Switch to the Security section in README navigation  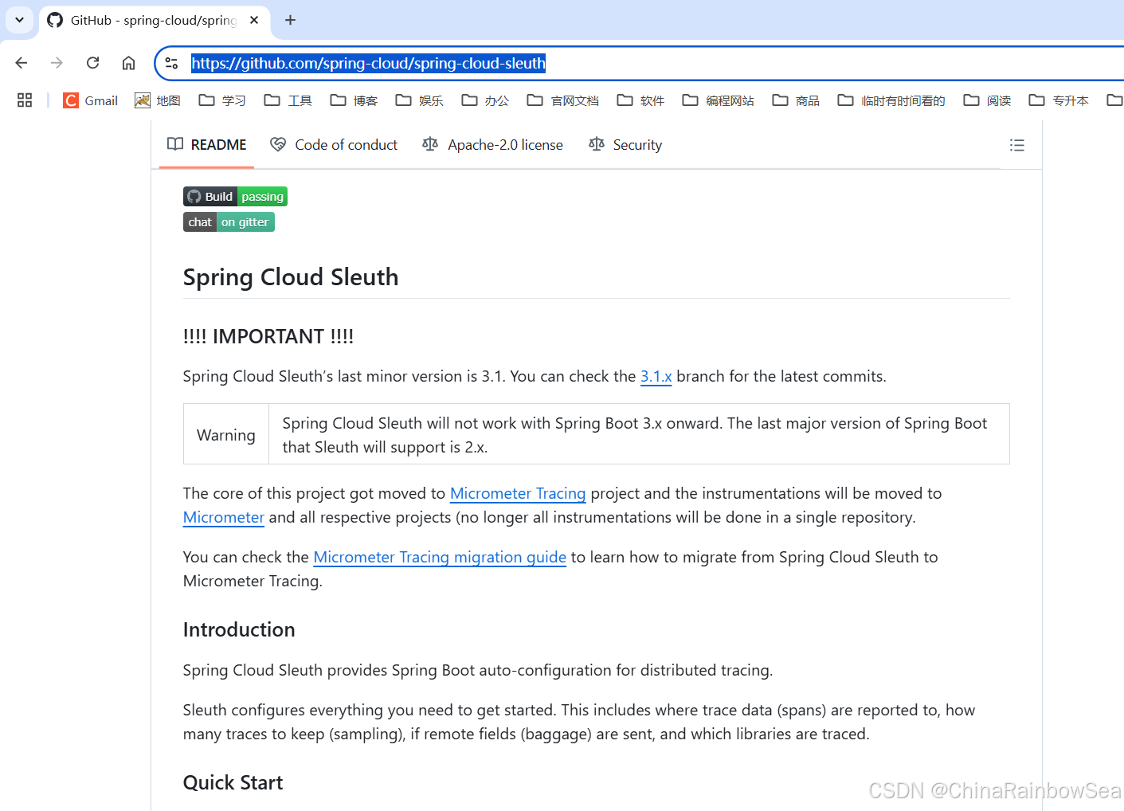pyautogui.click(x=637, y=144)
